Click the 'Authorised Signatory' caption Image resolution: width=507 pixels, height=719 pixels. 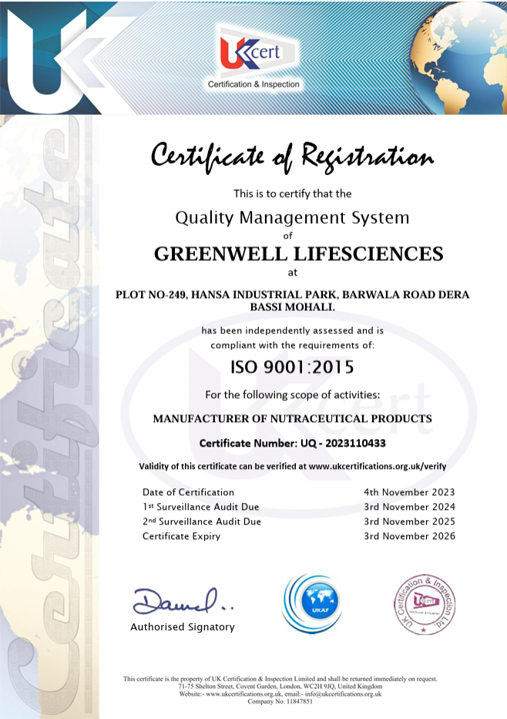tap(183, 627)
